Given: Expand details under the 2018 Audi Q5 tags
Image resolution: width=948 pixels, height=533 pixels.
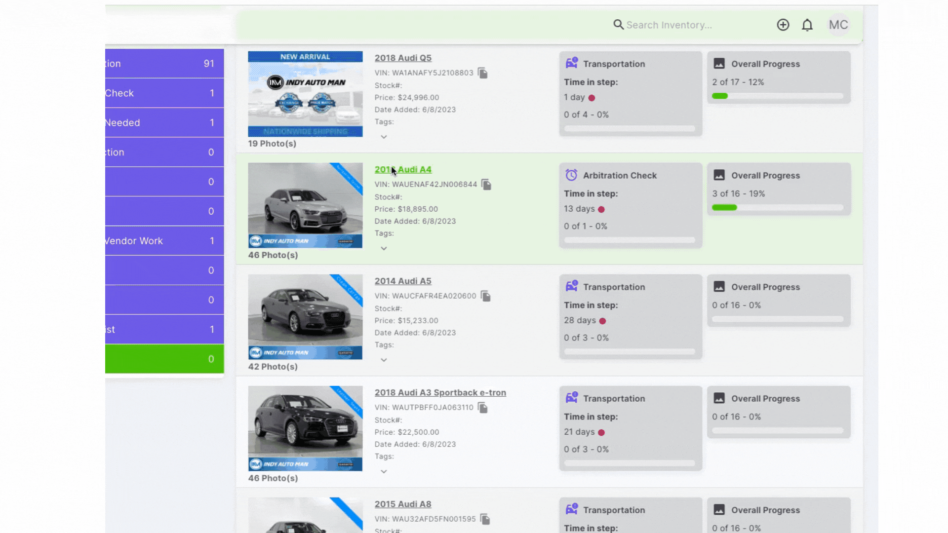Looking at the screenshot, I should coord(384,137).
